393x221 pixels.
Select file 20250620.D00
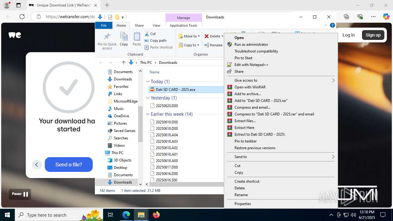click(x=167, y=106)
